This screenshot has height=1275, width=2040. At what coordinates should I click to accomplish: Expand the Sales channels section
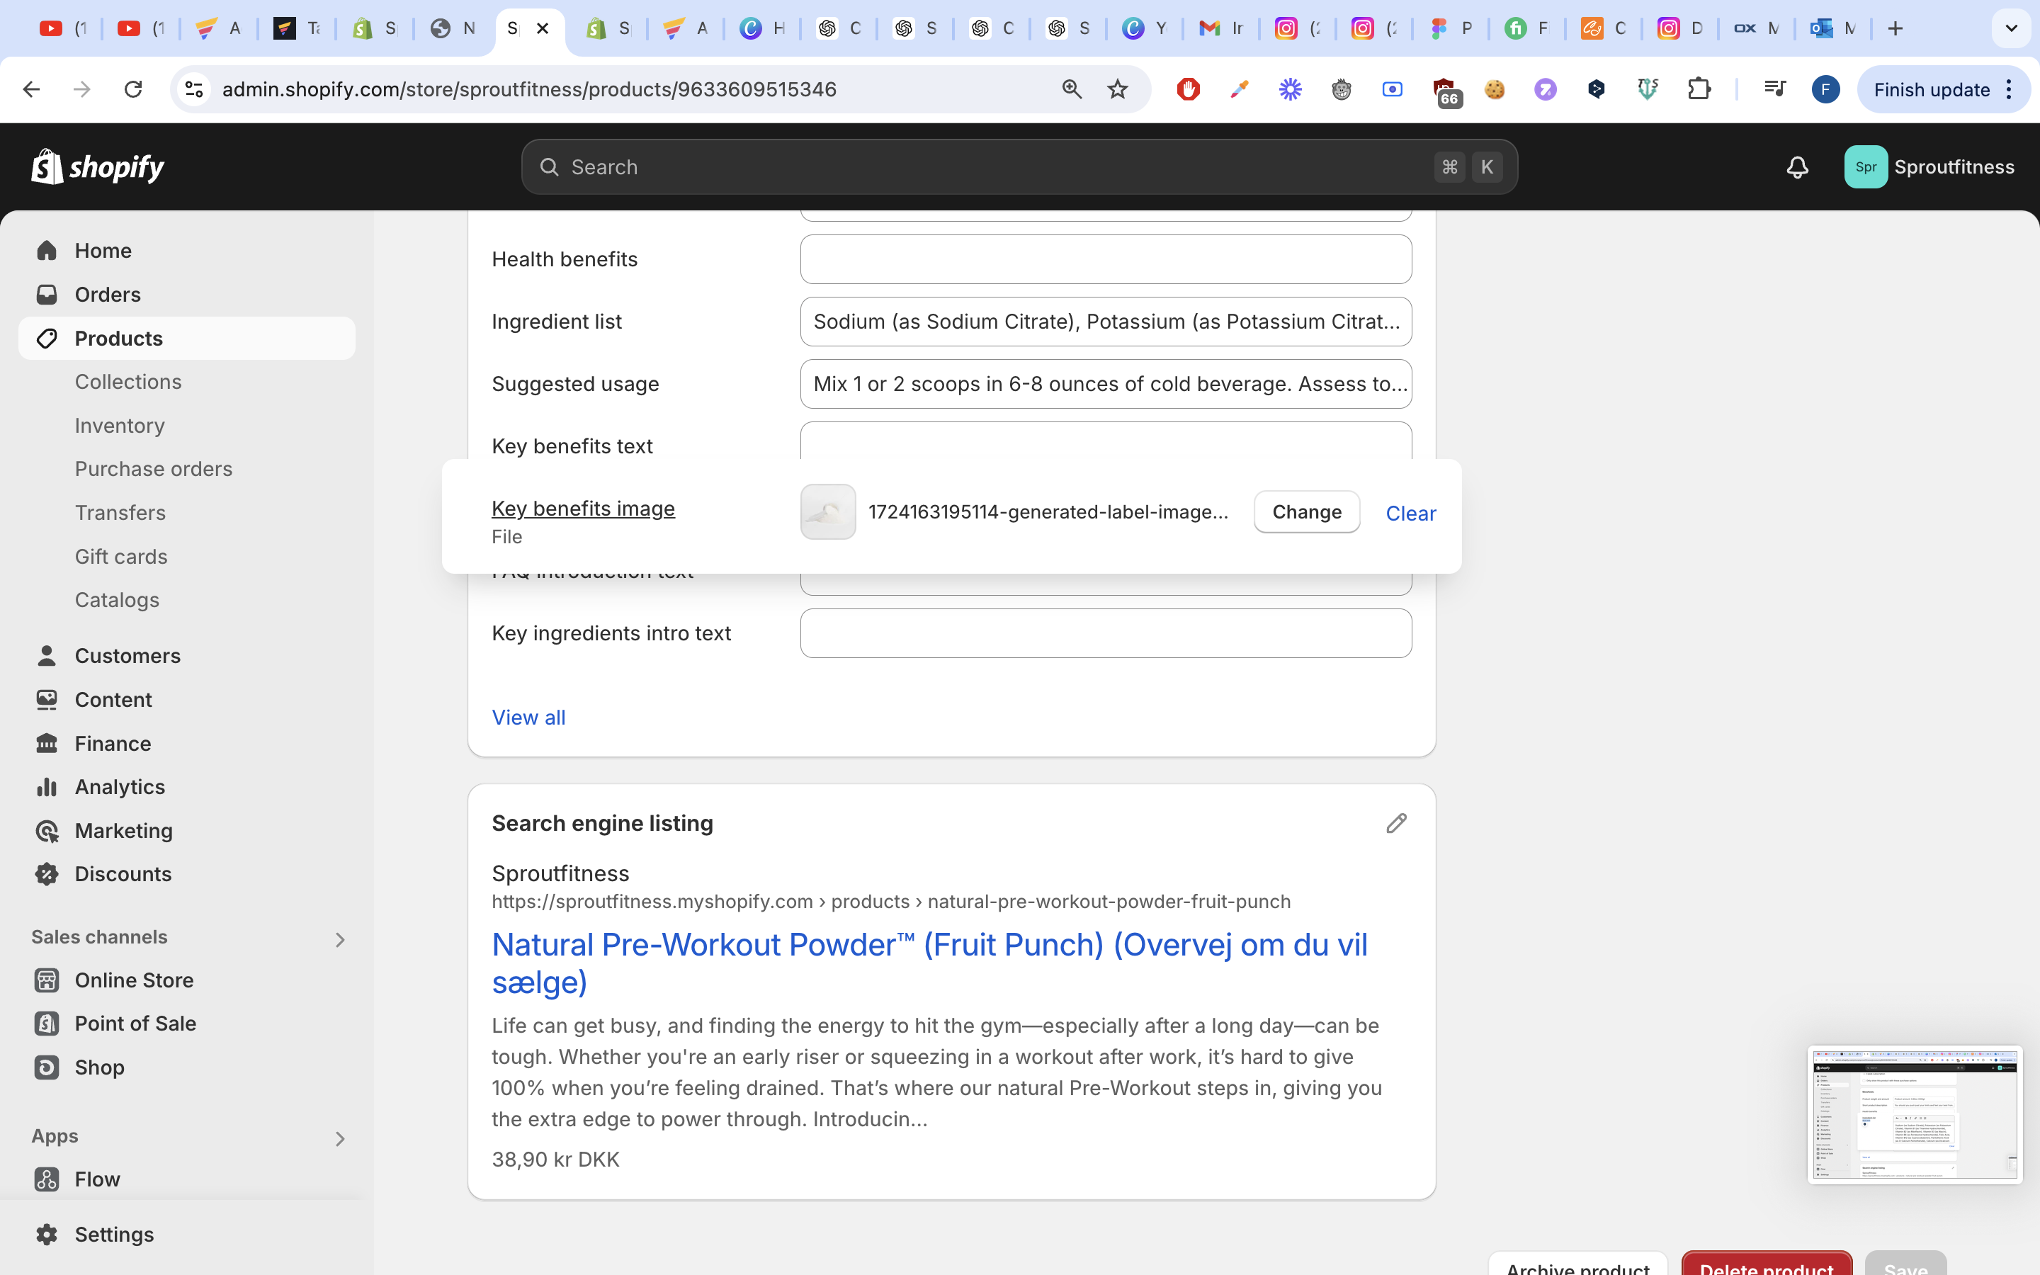pyautogui.click(x=340, y=939)
